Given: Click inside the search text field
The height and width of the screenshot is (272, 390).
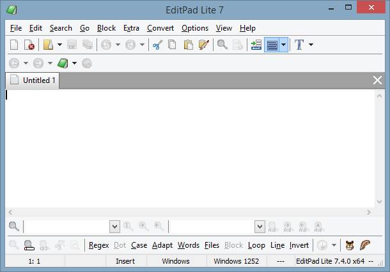Looking at the screenshot, I should (66, 227).
